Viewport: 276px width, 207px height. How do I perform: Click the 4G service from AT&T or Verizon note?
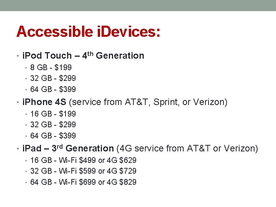point(187,148)
